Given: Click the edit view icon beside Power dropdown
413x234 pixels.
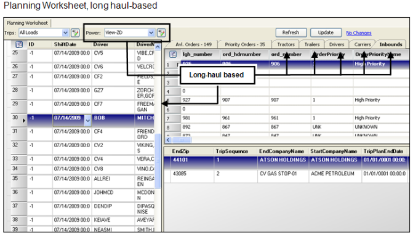Looking at the screenshot, I should (161, 33).
